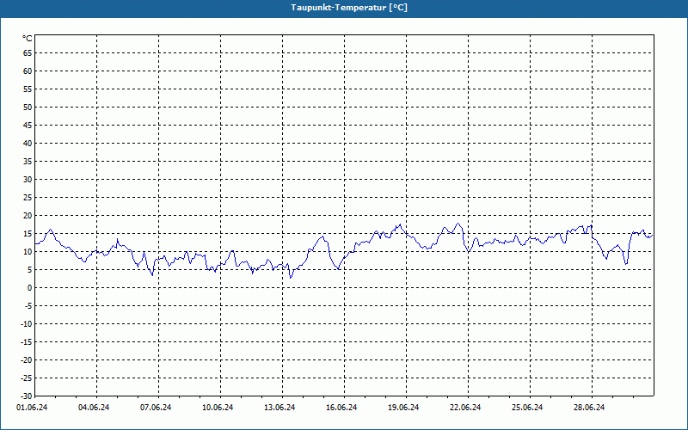The width and height of the screenshot is (688, 430).
Task: Click the y-axis value -15
Action: click(x=27, y=341)
